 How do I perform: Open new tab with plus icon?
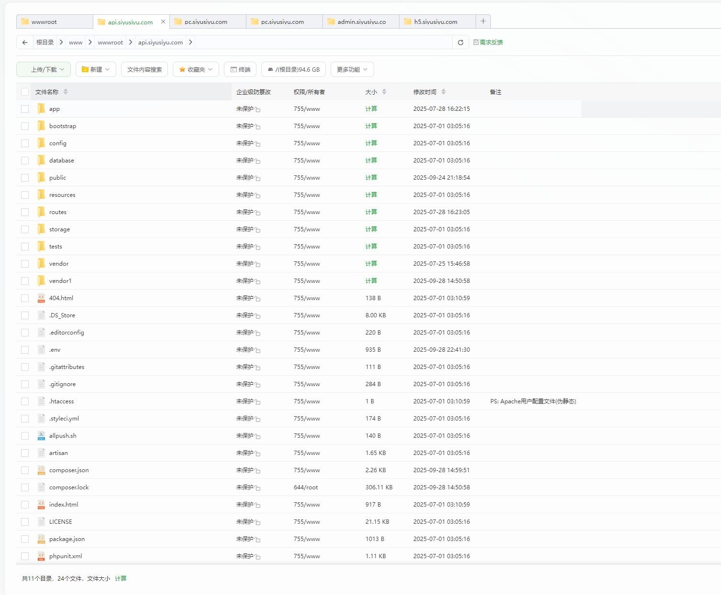tap(483, 22)
